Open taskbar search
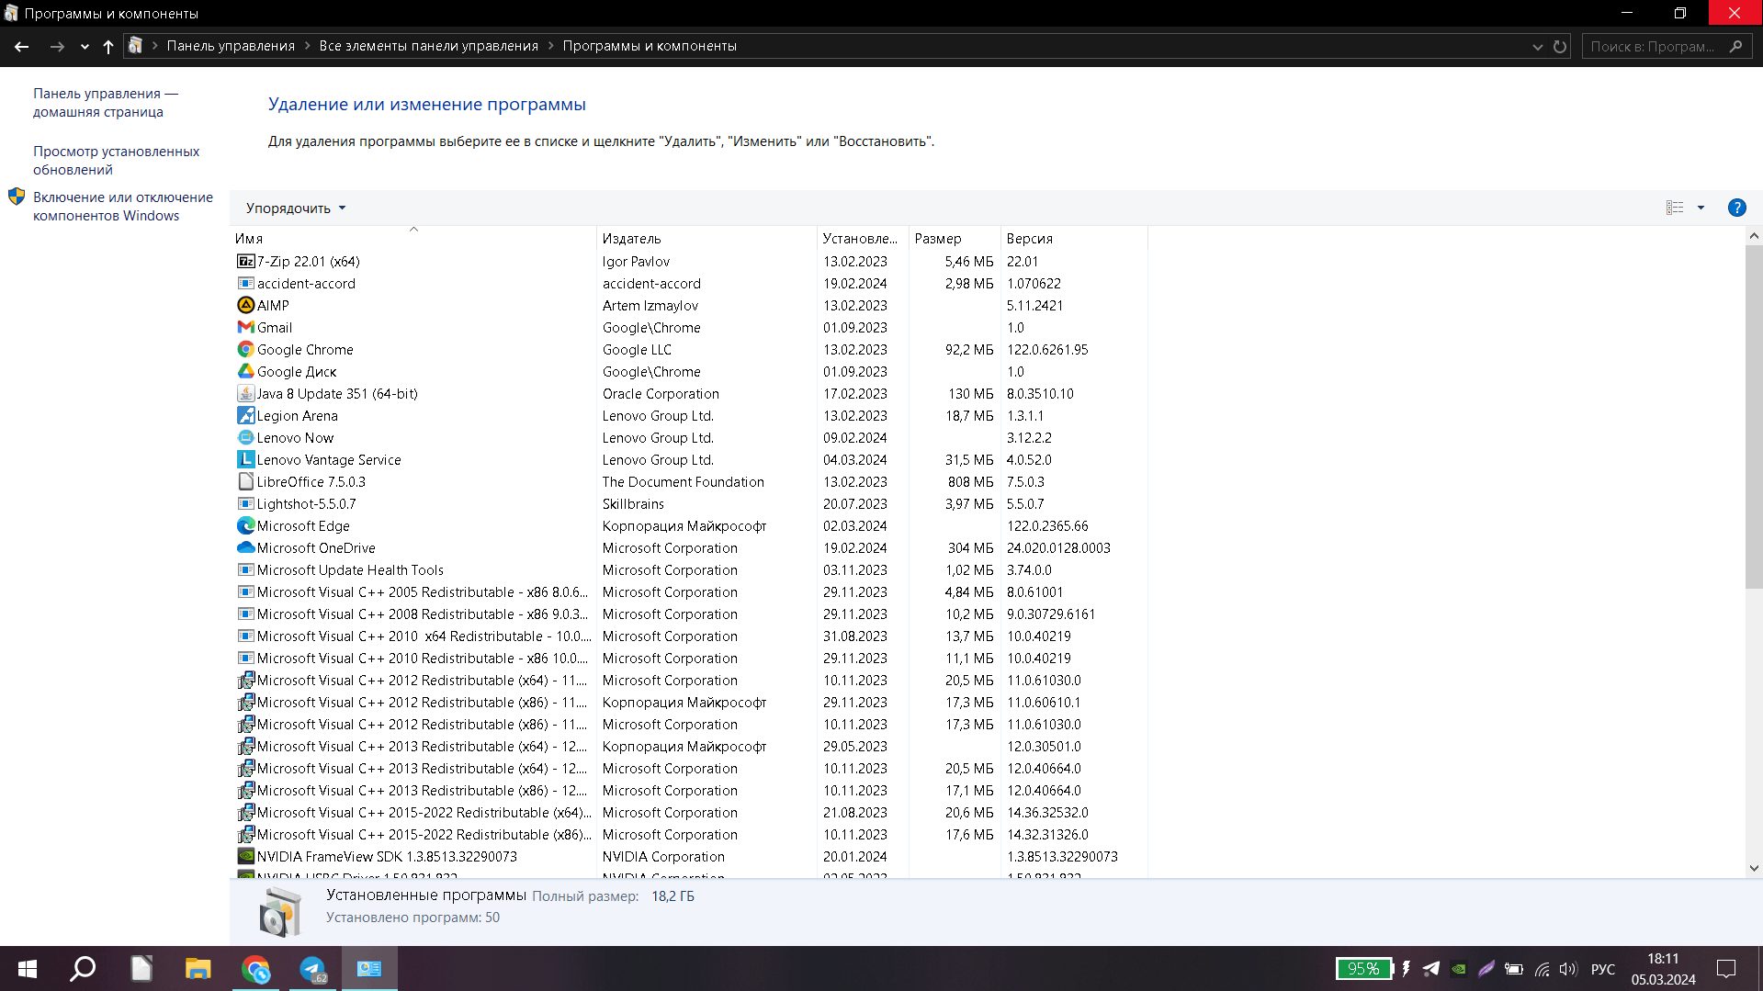 coord(84,969)
